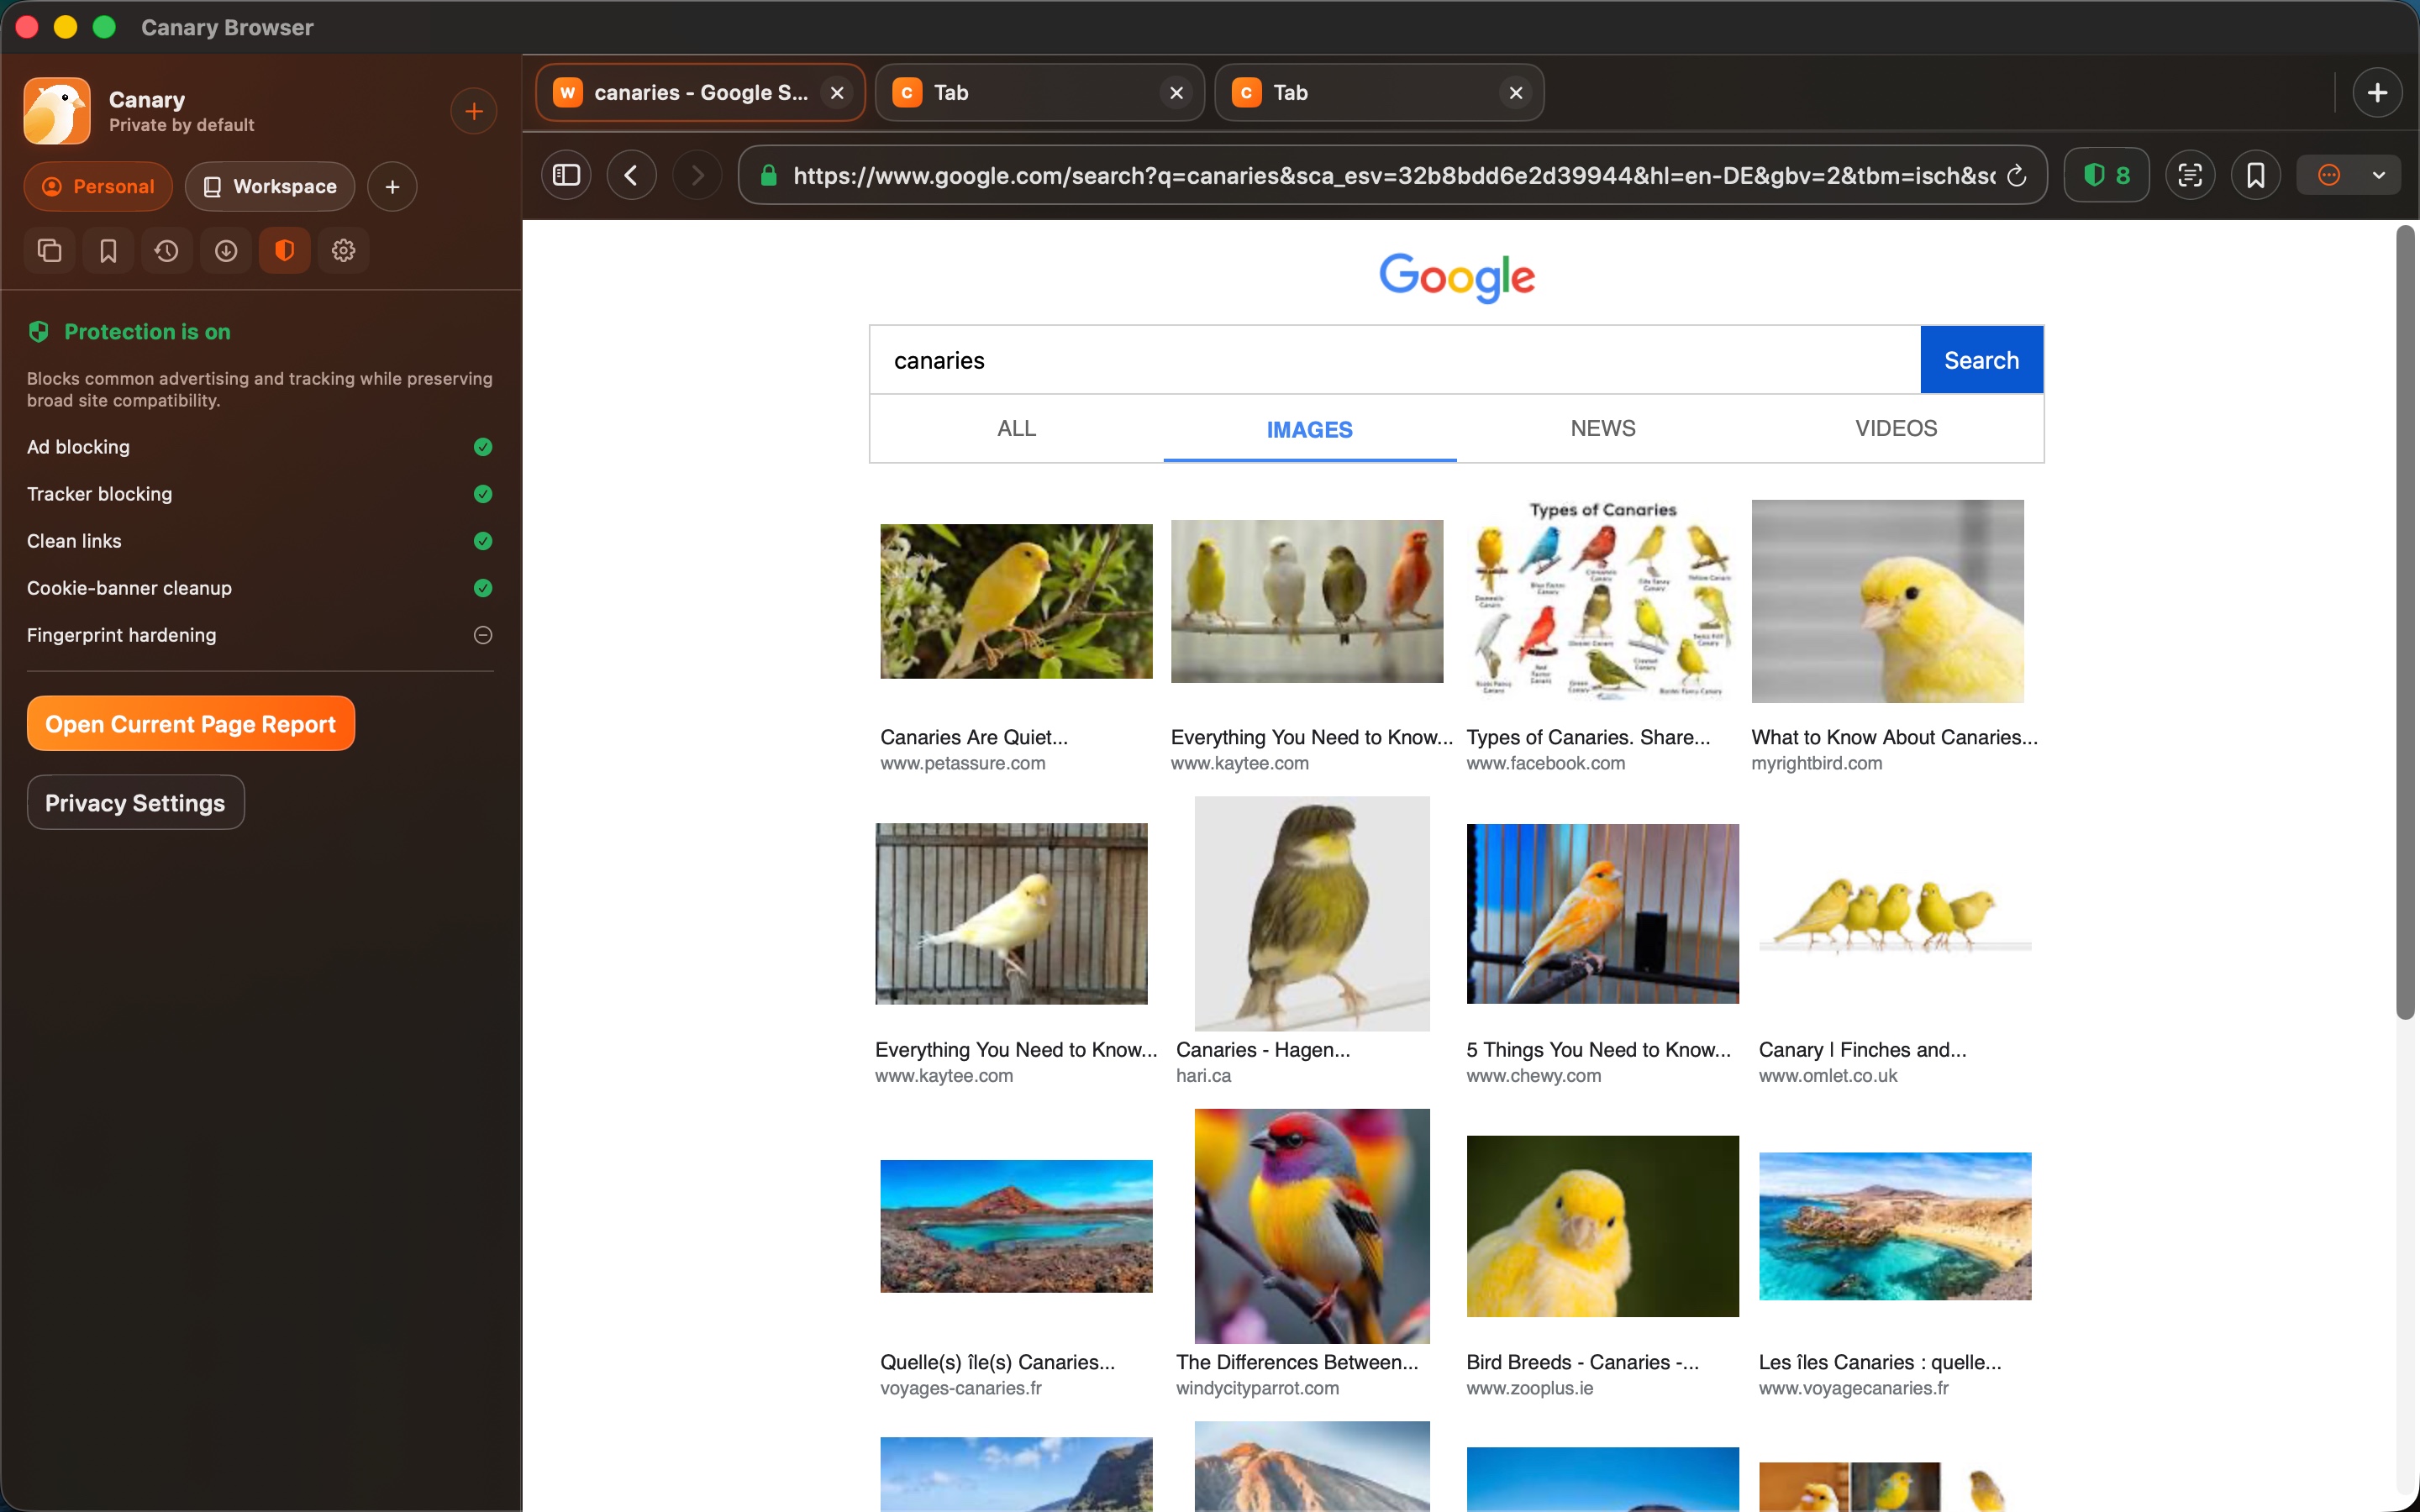Select the Personal space
The image size is (2420, 1512).
[x=98, y=187]
